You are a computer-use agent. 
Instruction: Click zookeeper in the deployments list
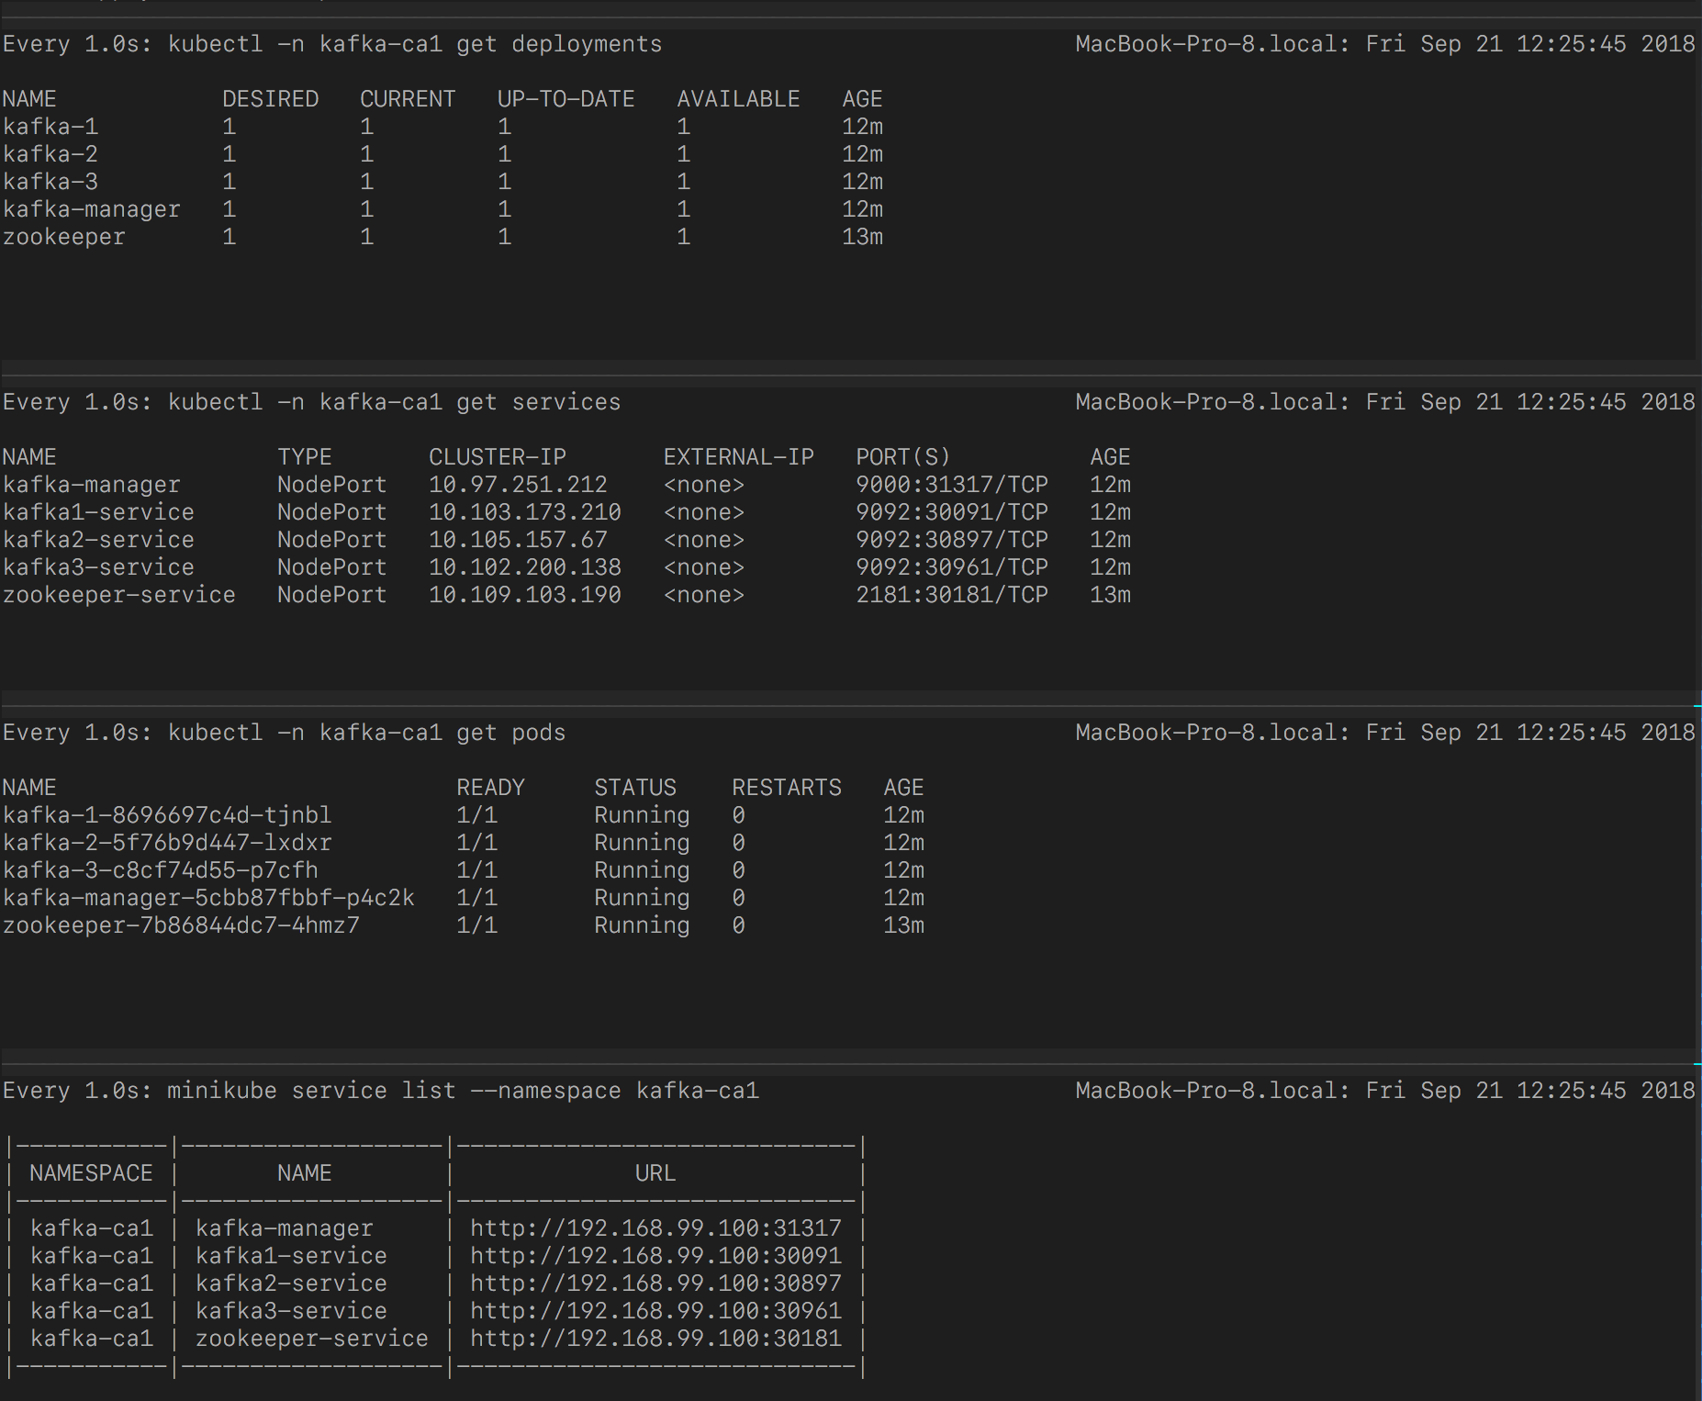(x=64, y=237)
